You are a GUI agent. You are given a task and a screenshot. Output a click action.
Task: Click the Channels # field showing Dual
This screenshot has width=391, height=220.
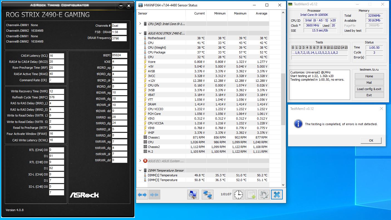(x=119, y=26)
